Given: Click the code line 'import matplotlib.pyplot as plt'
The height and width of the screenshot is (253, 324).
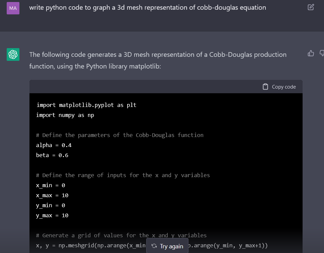Looking at the screenshot, I should (86, 105).
